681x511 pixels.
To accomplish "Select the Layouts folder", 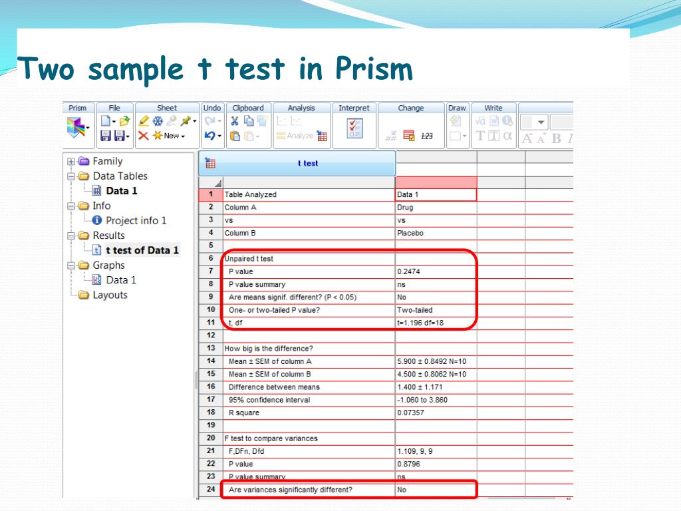I will [x=110, y=295].
